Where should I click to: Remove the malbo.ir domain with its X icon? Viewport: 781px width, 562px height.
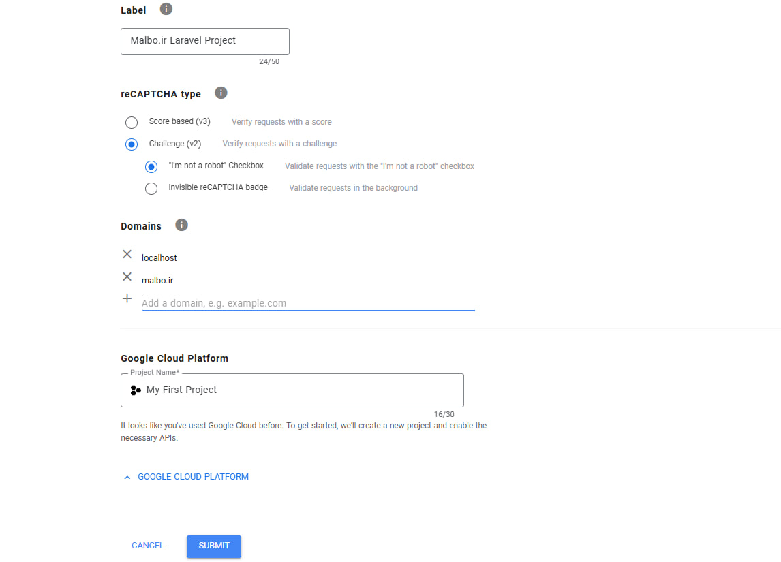[x=127, y=277]
